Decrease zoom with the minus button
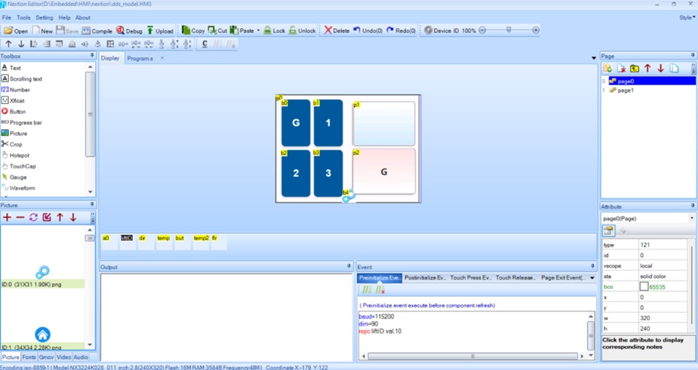Viewport: 698px width, 370px height. (x=482, y=30)
